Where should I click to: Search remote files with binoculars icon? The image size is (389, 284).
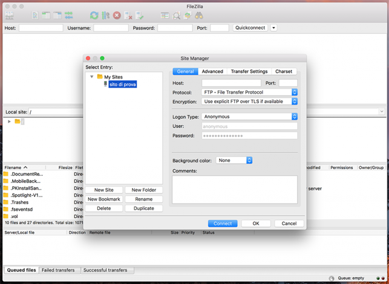point(199,16)
